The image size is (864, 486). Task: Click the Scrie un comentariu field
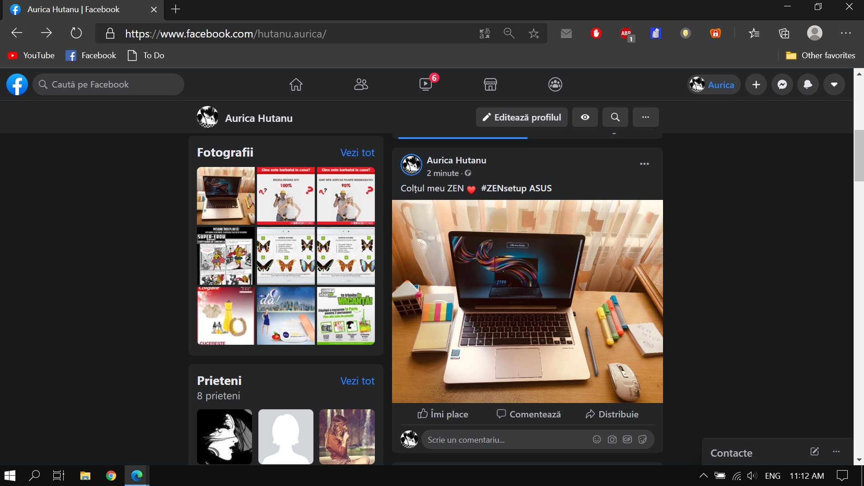506,440
